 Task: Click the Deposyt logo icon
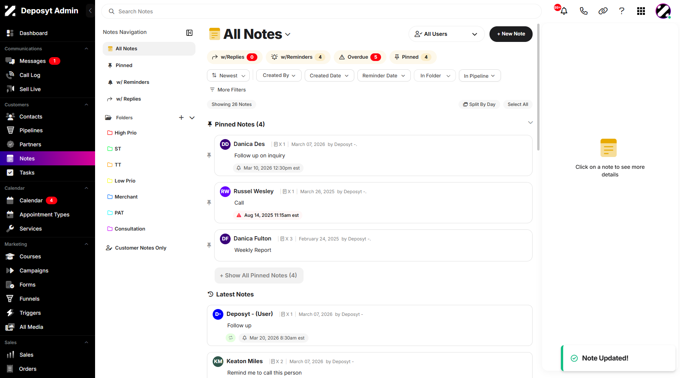coord(10,11)
